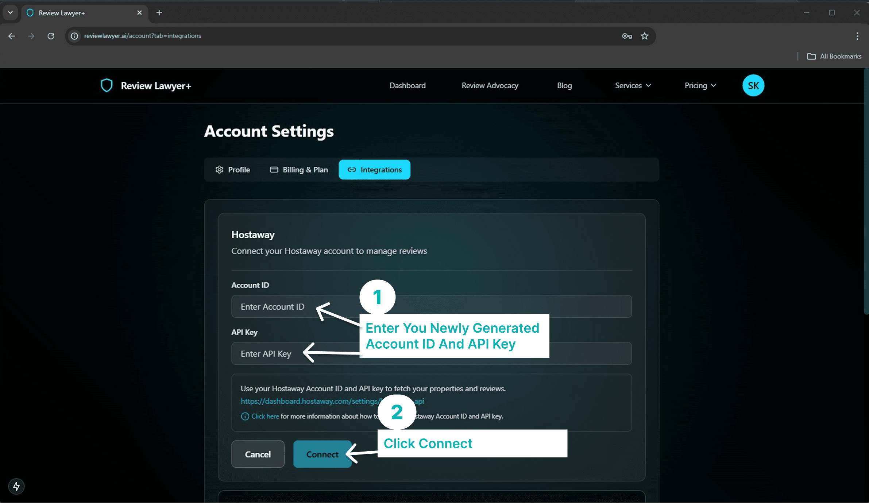The width and height of the screenshot is (869, 503).
Task: Click the API Key field label
Action: click(x=244, y=332)
